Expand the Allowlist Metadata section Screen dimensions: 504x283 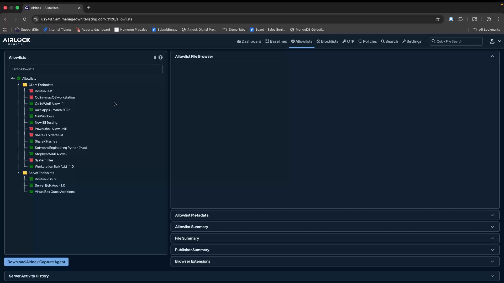pyautogui.click(x=492, y=215)
